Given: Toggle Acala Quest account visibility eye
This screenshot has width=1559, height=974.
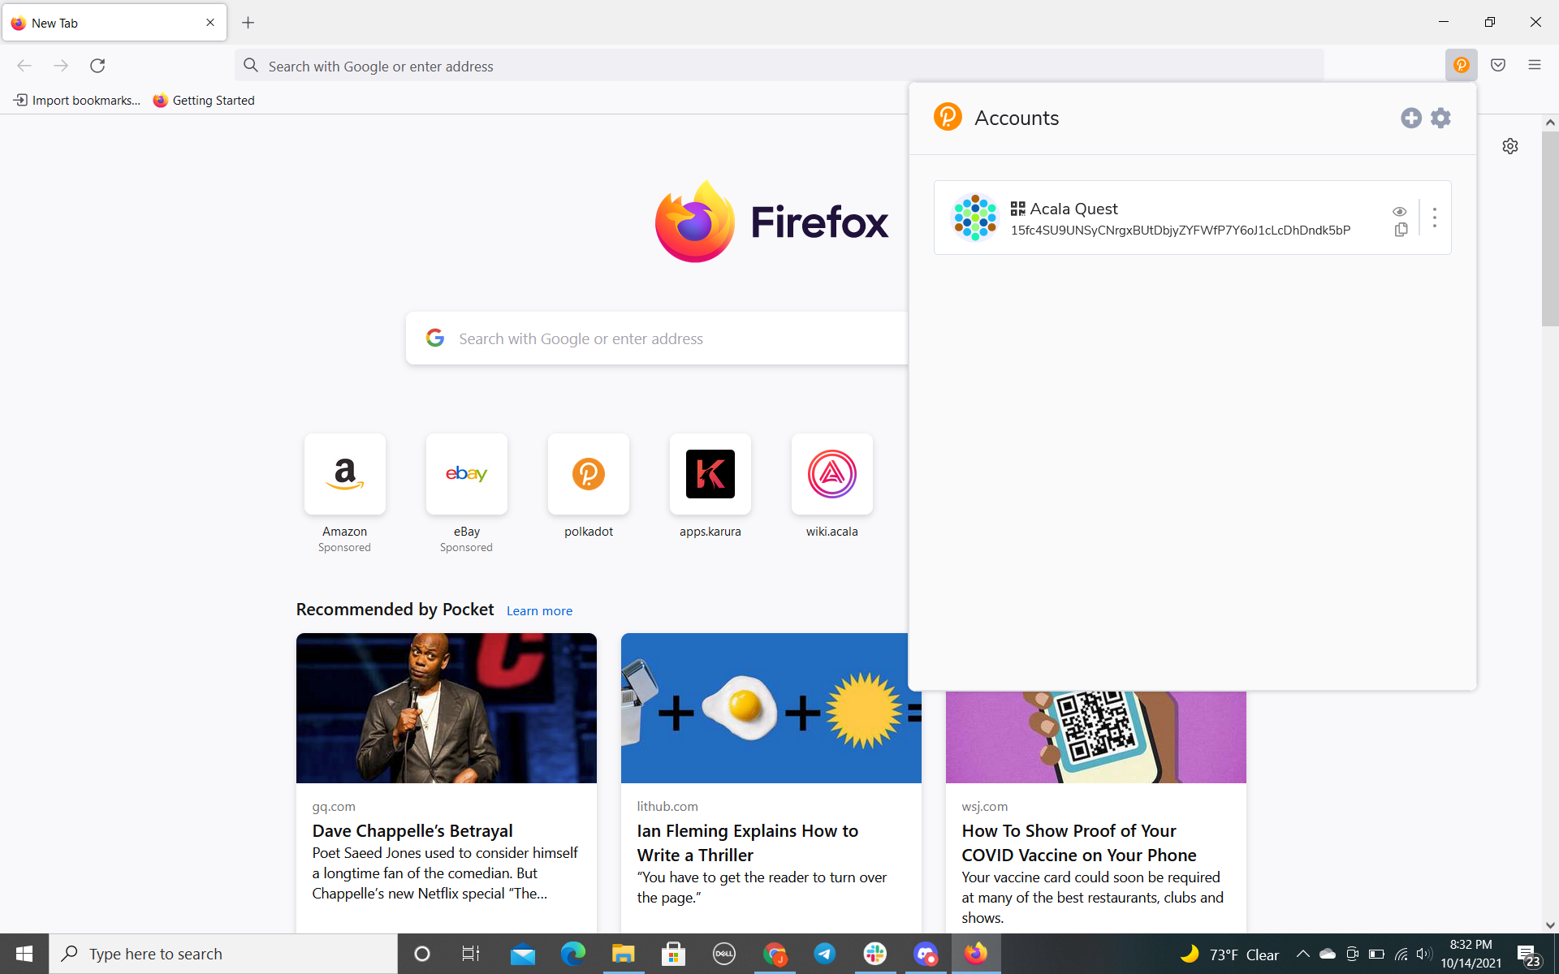Looking at the screenshot, I should click(1399, 211).
